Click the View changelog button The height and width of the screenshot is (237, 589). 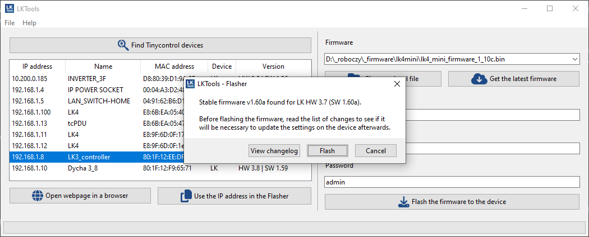(x=274, y=151)
